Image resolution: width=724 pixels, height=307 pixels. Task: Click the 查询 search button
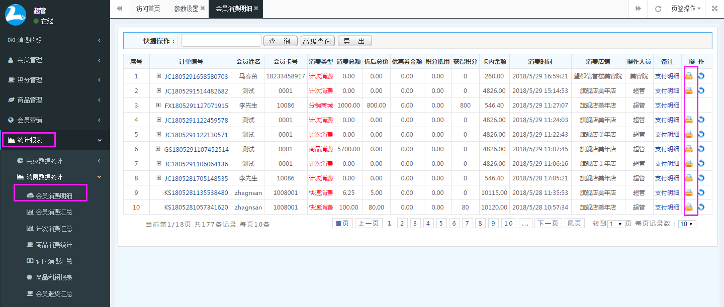(x=281, y=41)
